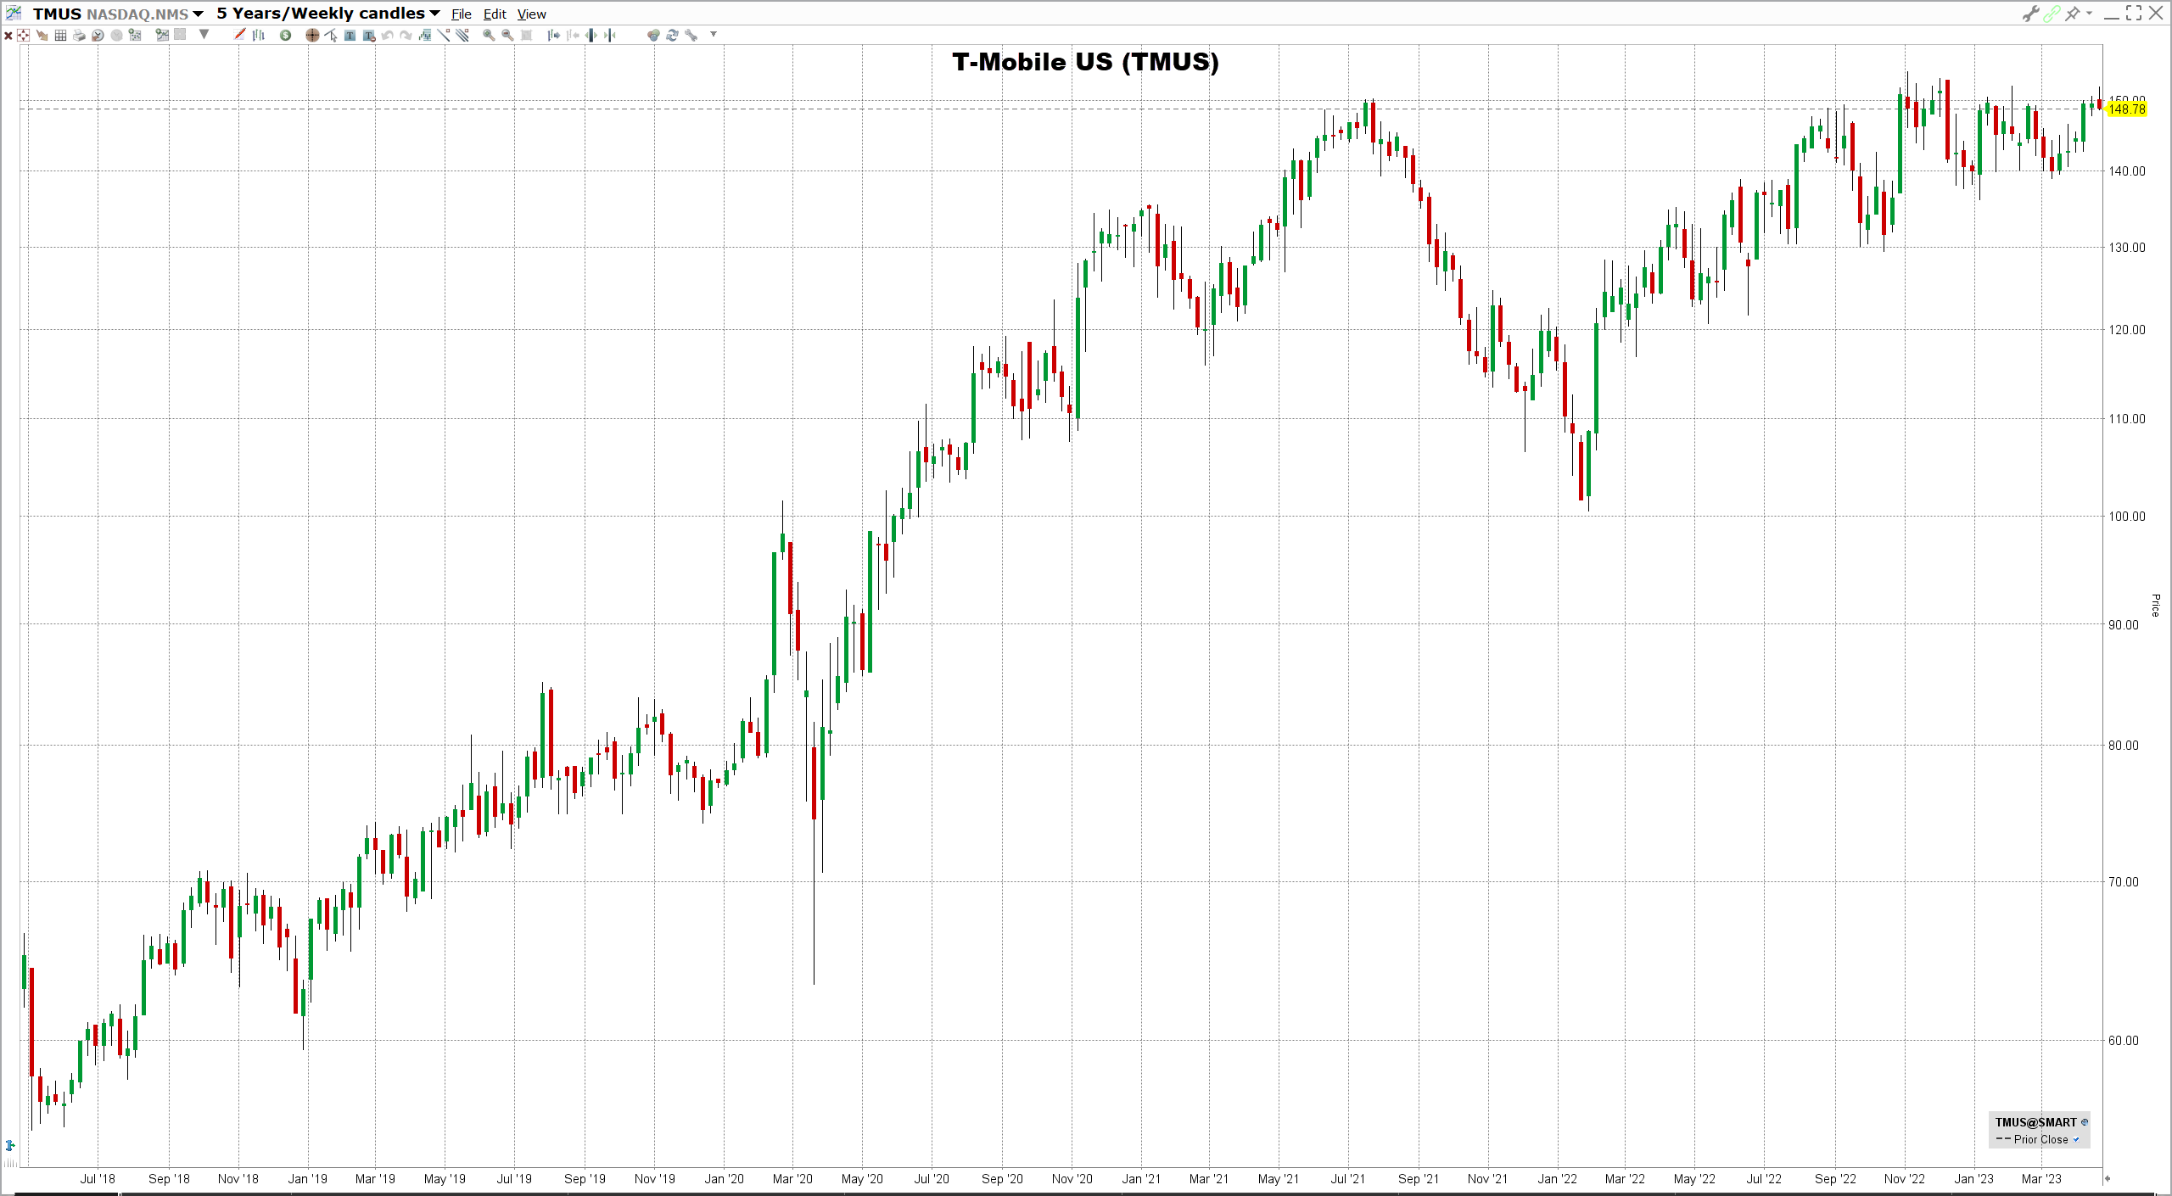The image size is (2172, 1196).
Task: Click the add chart grid icon
Action: pos(135,35)
